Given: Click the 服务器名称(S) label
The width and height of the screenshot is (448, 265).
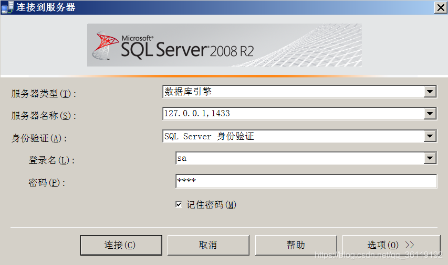Looking at the screenshot, I should tap(44, 115).
